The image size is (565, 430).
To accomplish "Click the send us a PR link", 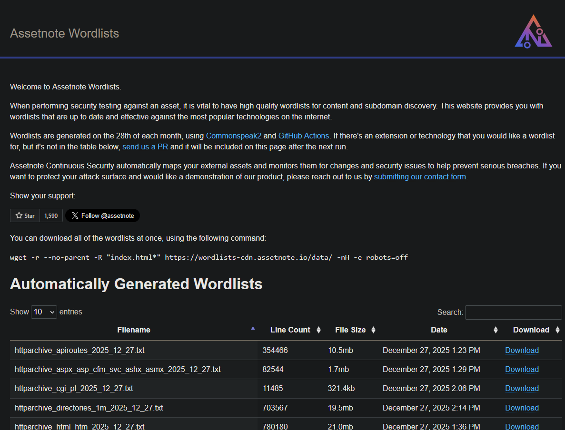I will pos(145,147).
